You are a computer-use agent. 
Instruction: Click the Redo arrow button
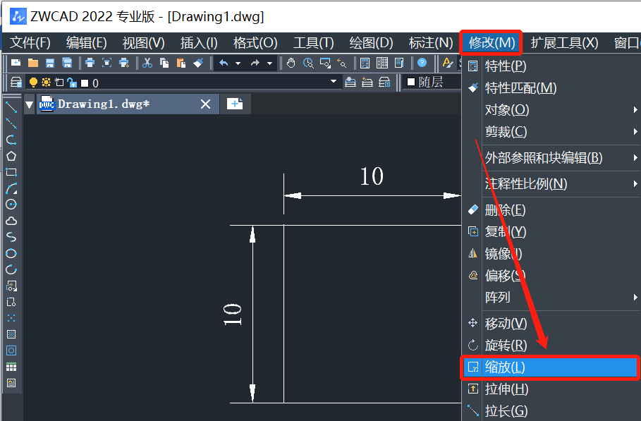(x=255, y=63)
